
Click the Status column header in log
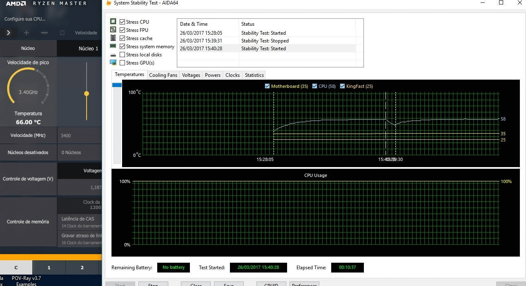297,24
